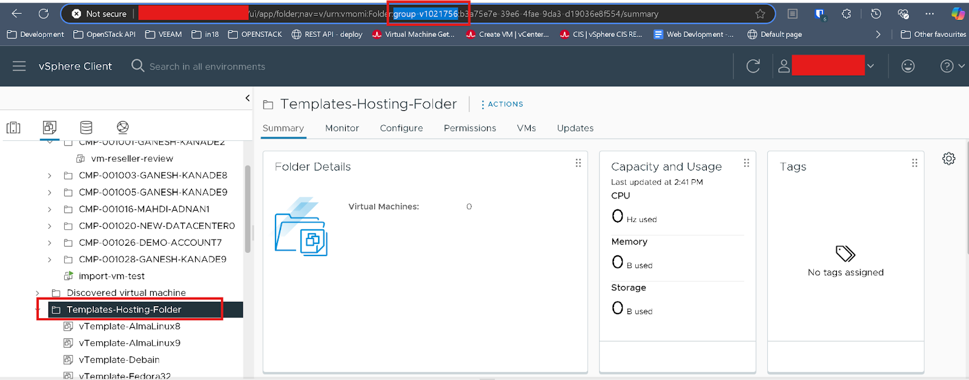Image resolution: width=969 pixels, height=380 pixels.
Task: Click the navigation tree vertical scrollbar
Action: [x=248, y=209]
